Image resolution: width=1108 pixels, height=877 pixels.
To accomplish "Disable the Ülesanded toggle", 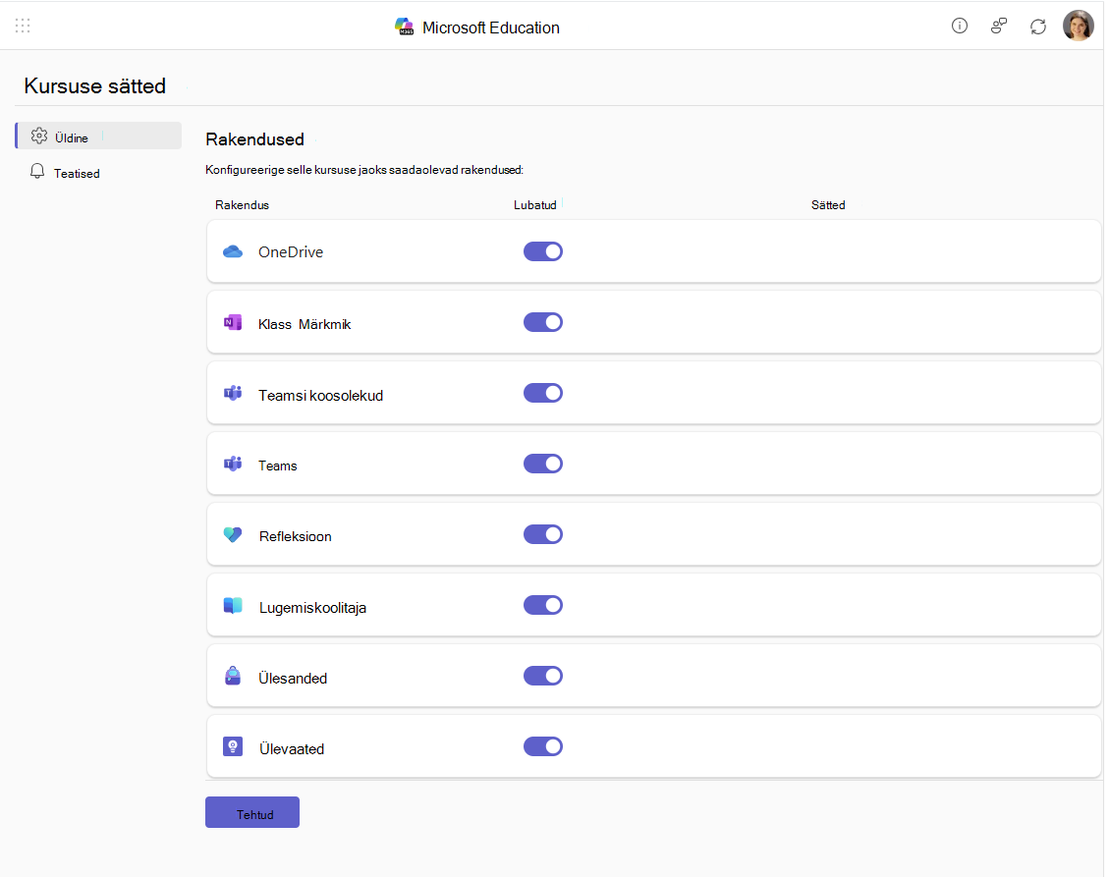I will click(542, 676).
